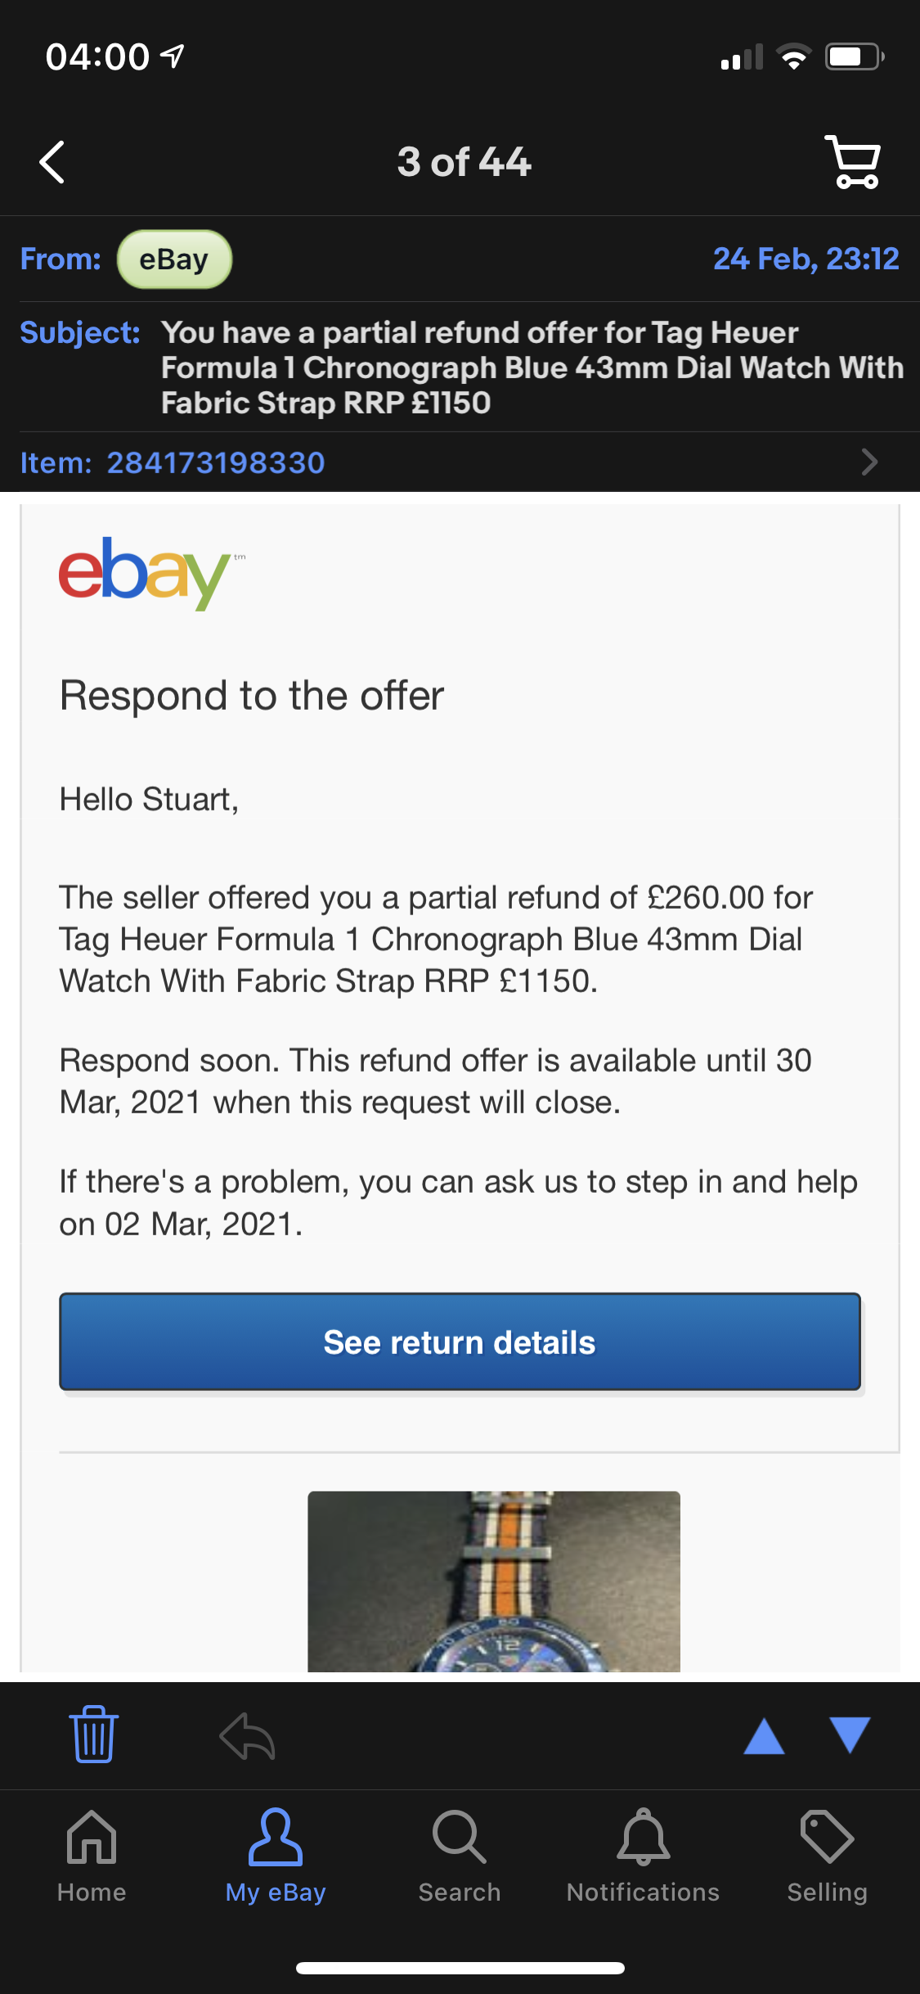Open the Search tab

[460, 1856]
